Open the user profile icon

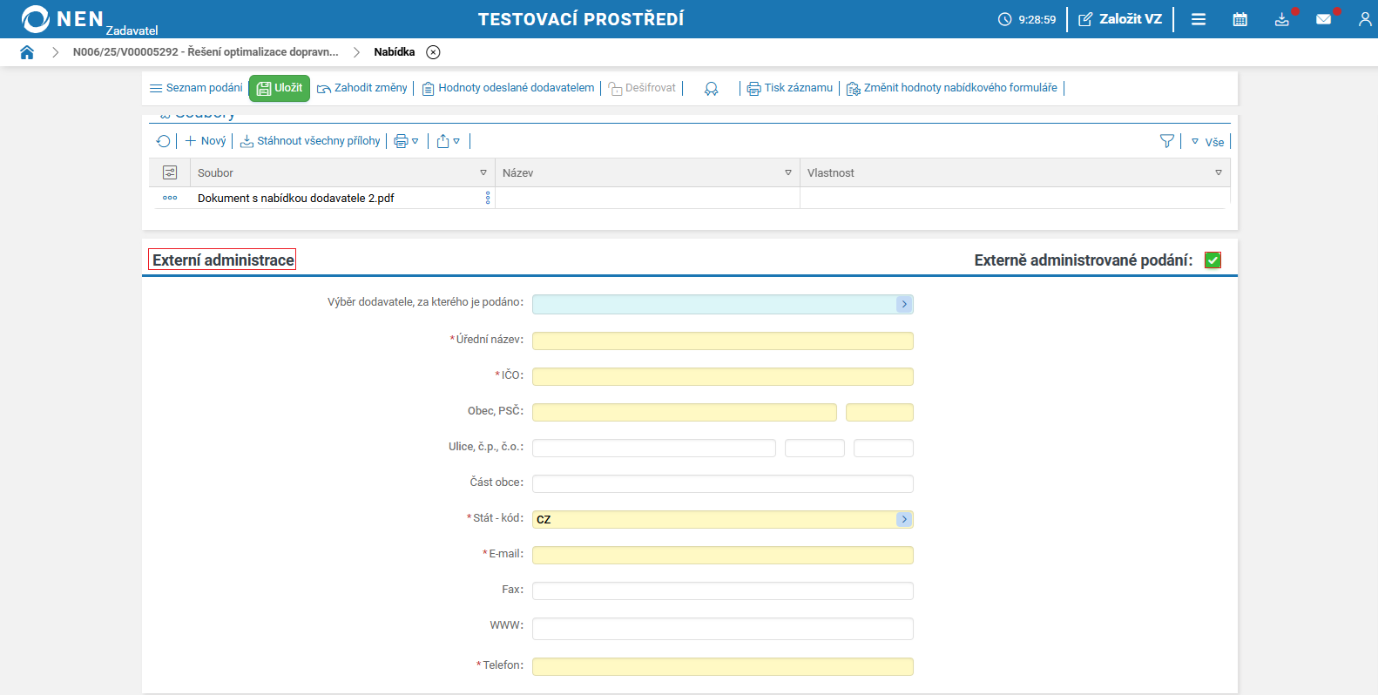pyautogui.click(x=1364, y=19)
